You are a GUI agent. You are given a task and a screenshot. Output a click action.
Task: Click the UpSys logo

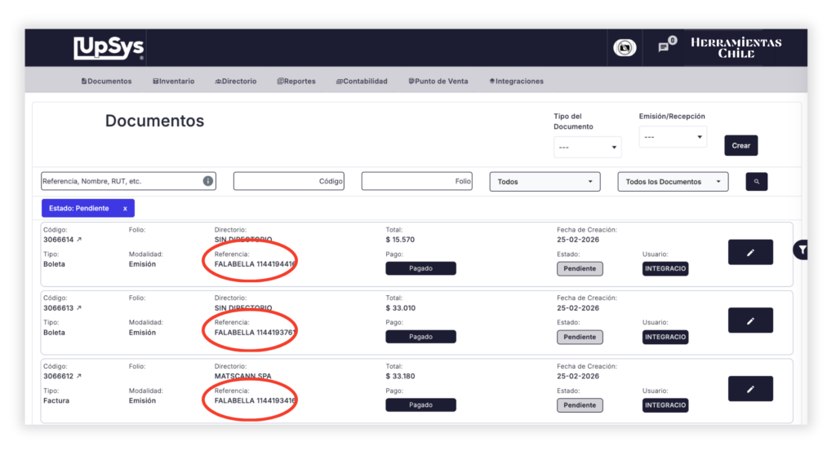(109, 48)
